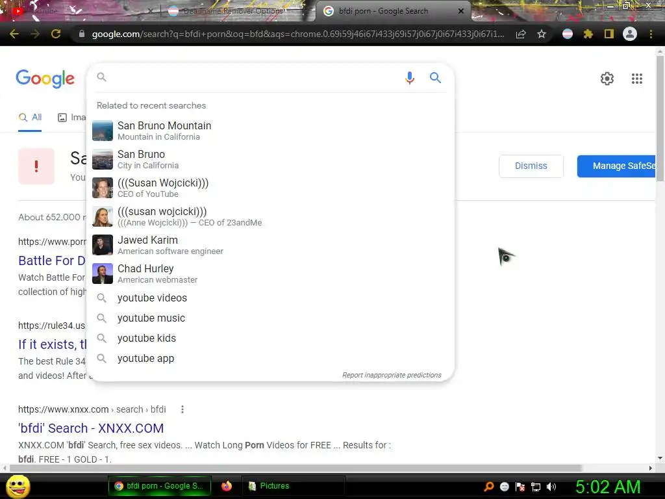
Task: Open 'bfdi' Search - XNXX.COM result
Action: coord(91,428)
